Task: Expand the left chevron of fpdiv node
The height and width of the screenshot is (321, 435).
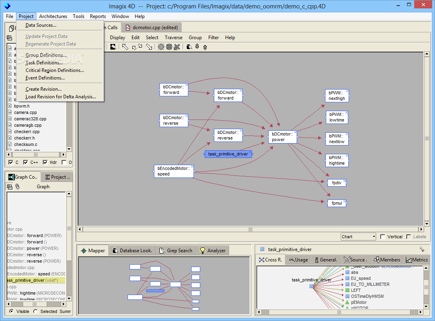Action: [x=327, y=183]
